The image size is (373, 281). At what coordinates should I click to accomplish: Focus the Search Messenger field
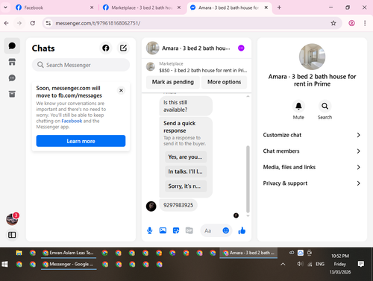(x=81, y=65)
